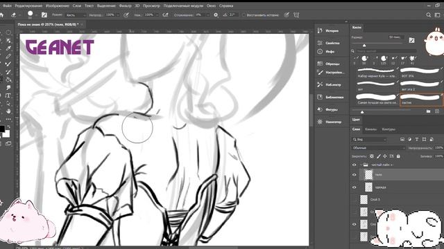The width and height of the screenshot is (444, 249).
Task: Toggle lock image pixels brush icon
Action: 379,156
